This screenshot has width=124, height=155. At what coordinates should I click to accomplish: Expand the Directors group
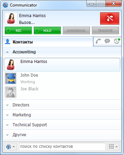62,105
